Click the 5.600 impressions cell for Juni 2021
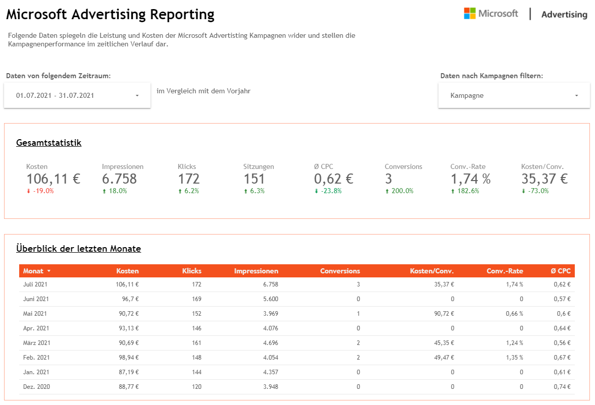This screenshot has height=405, width=595. pos(271,299)
